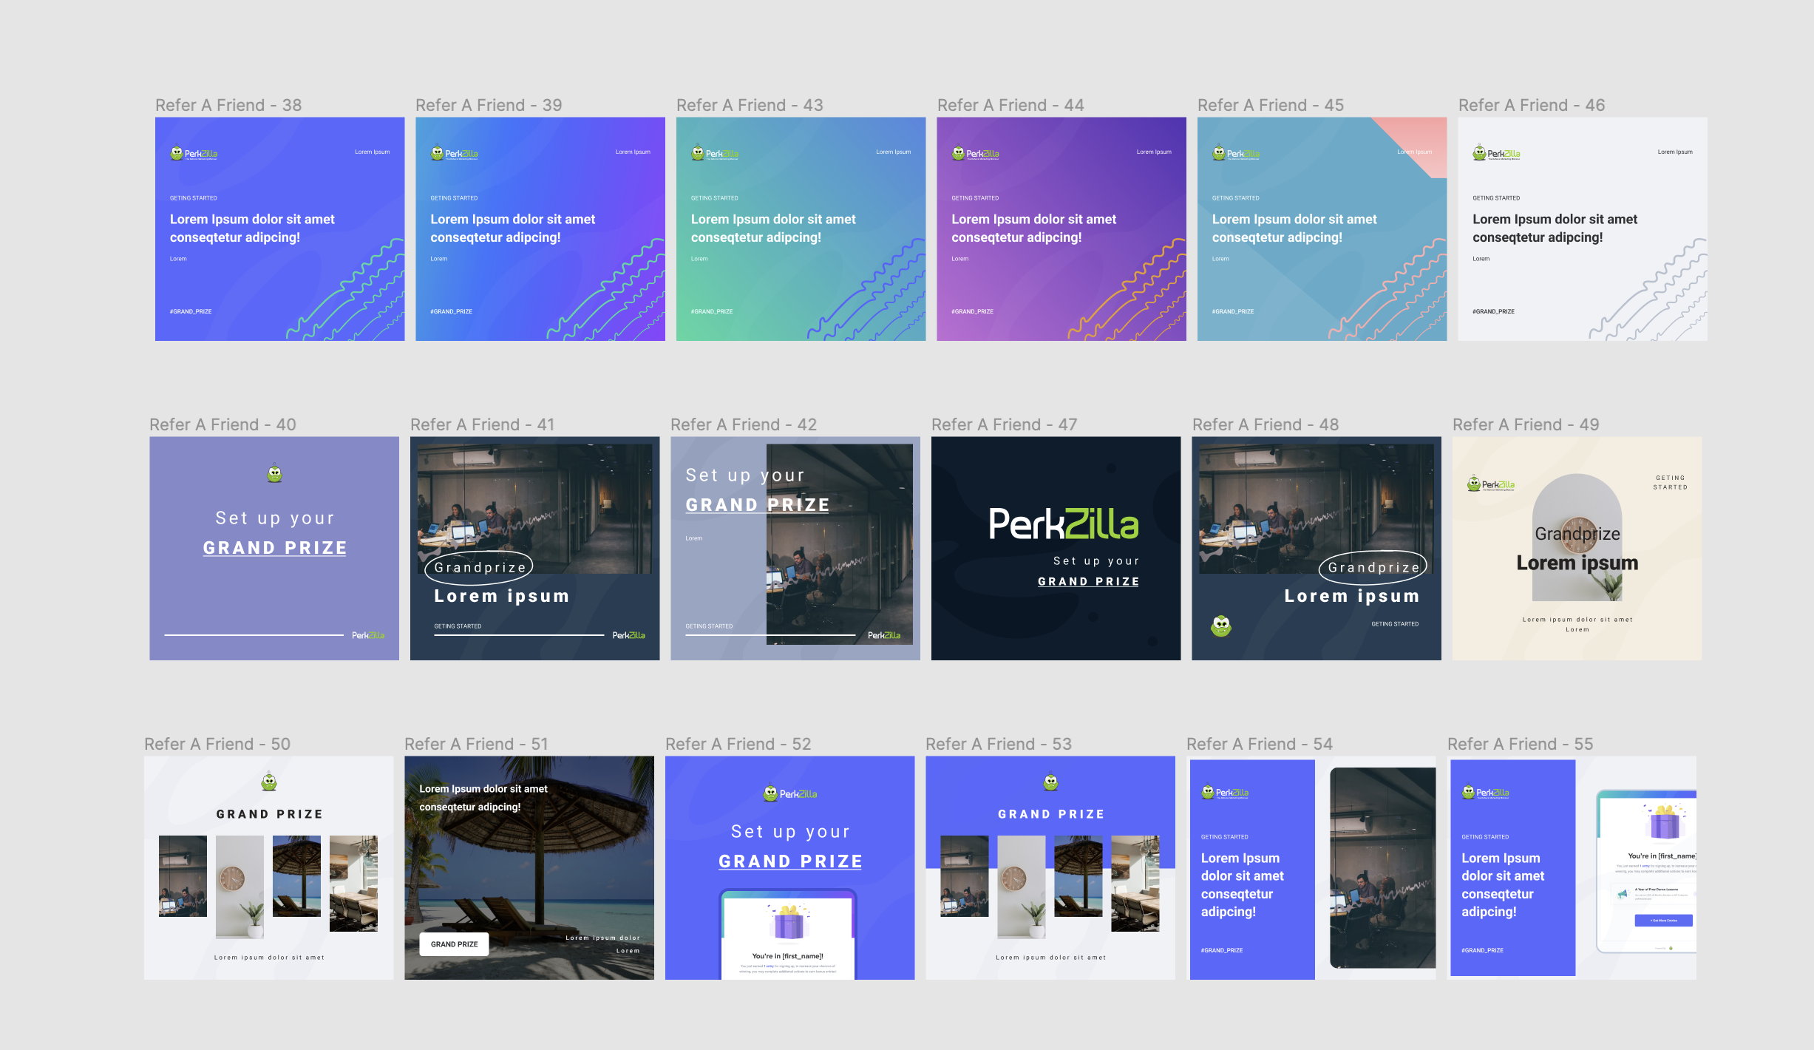The width and height of the screenshot is (1814, 1050).
Task: Click the clock photo thumbnail in frame 53
Action: pyautogui.click(x=1022, y=887)
